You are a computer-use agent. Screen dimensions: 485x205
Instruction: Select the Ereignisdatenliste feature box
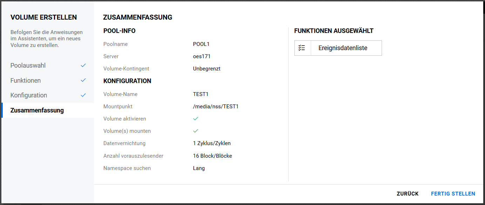pos(343,48)
